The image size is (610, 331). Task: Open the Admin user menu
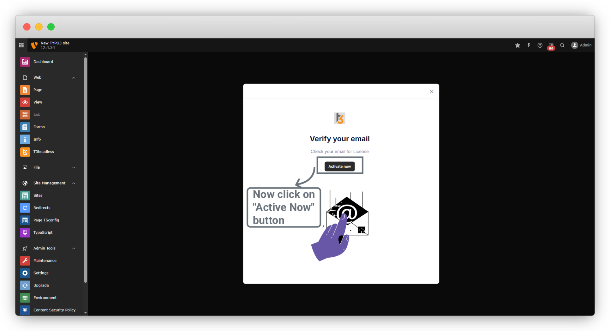coord(581,45)
